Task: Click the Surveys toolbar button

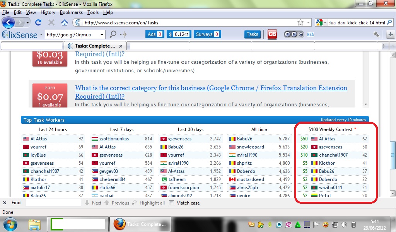Action: pyautogui.click(x=207, y=34)
